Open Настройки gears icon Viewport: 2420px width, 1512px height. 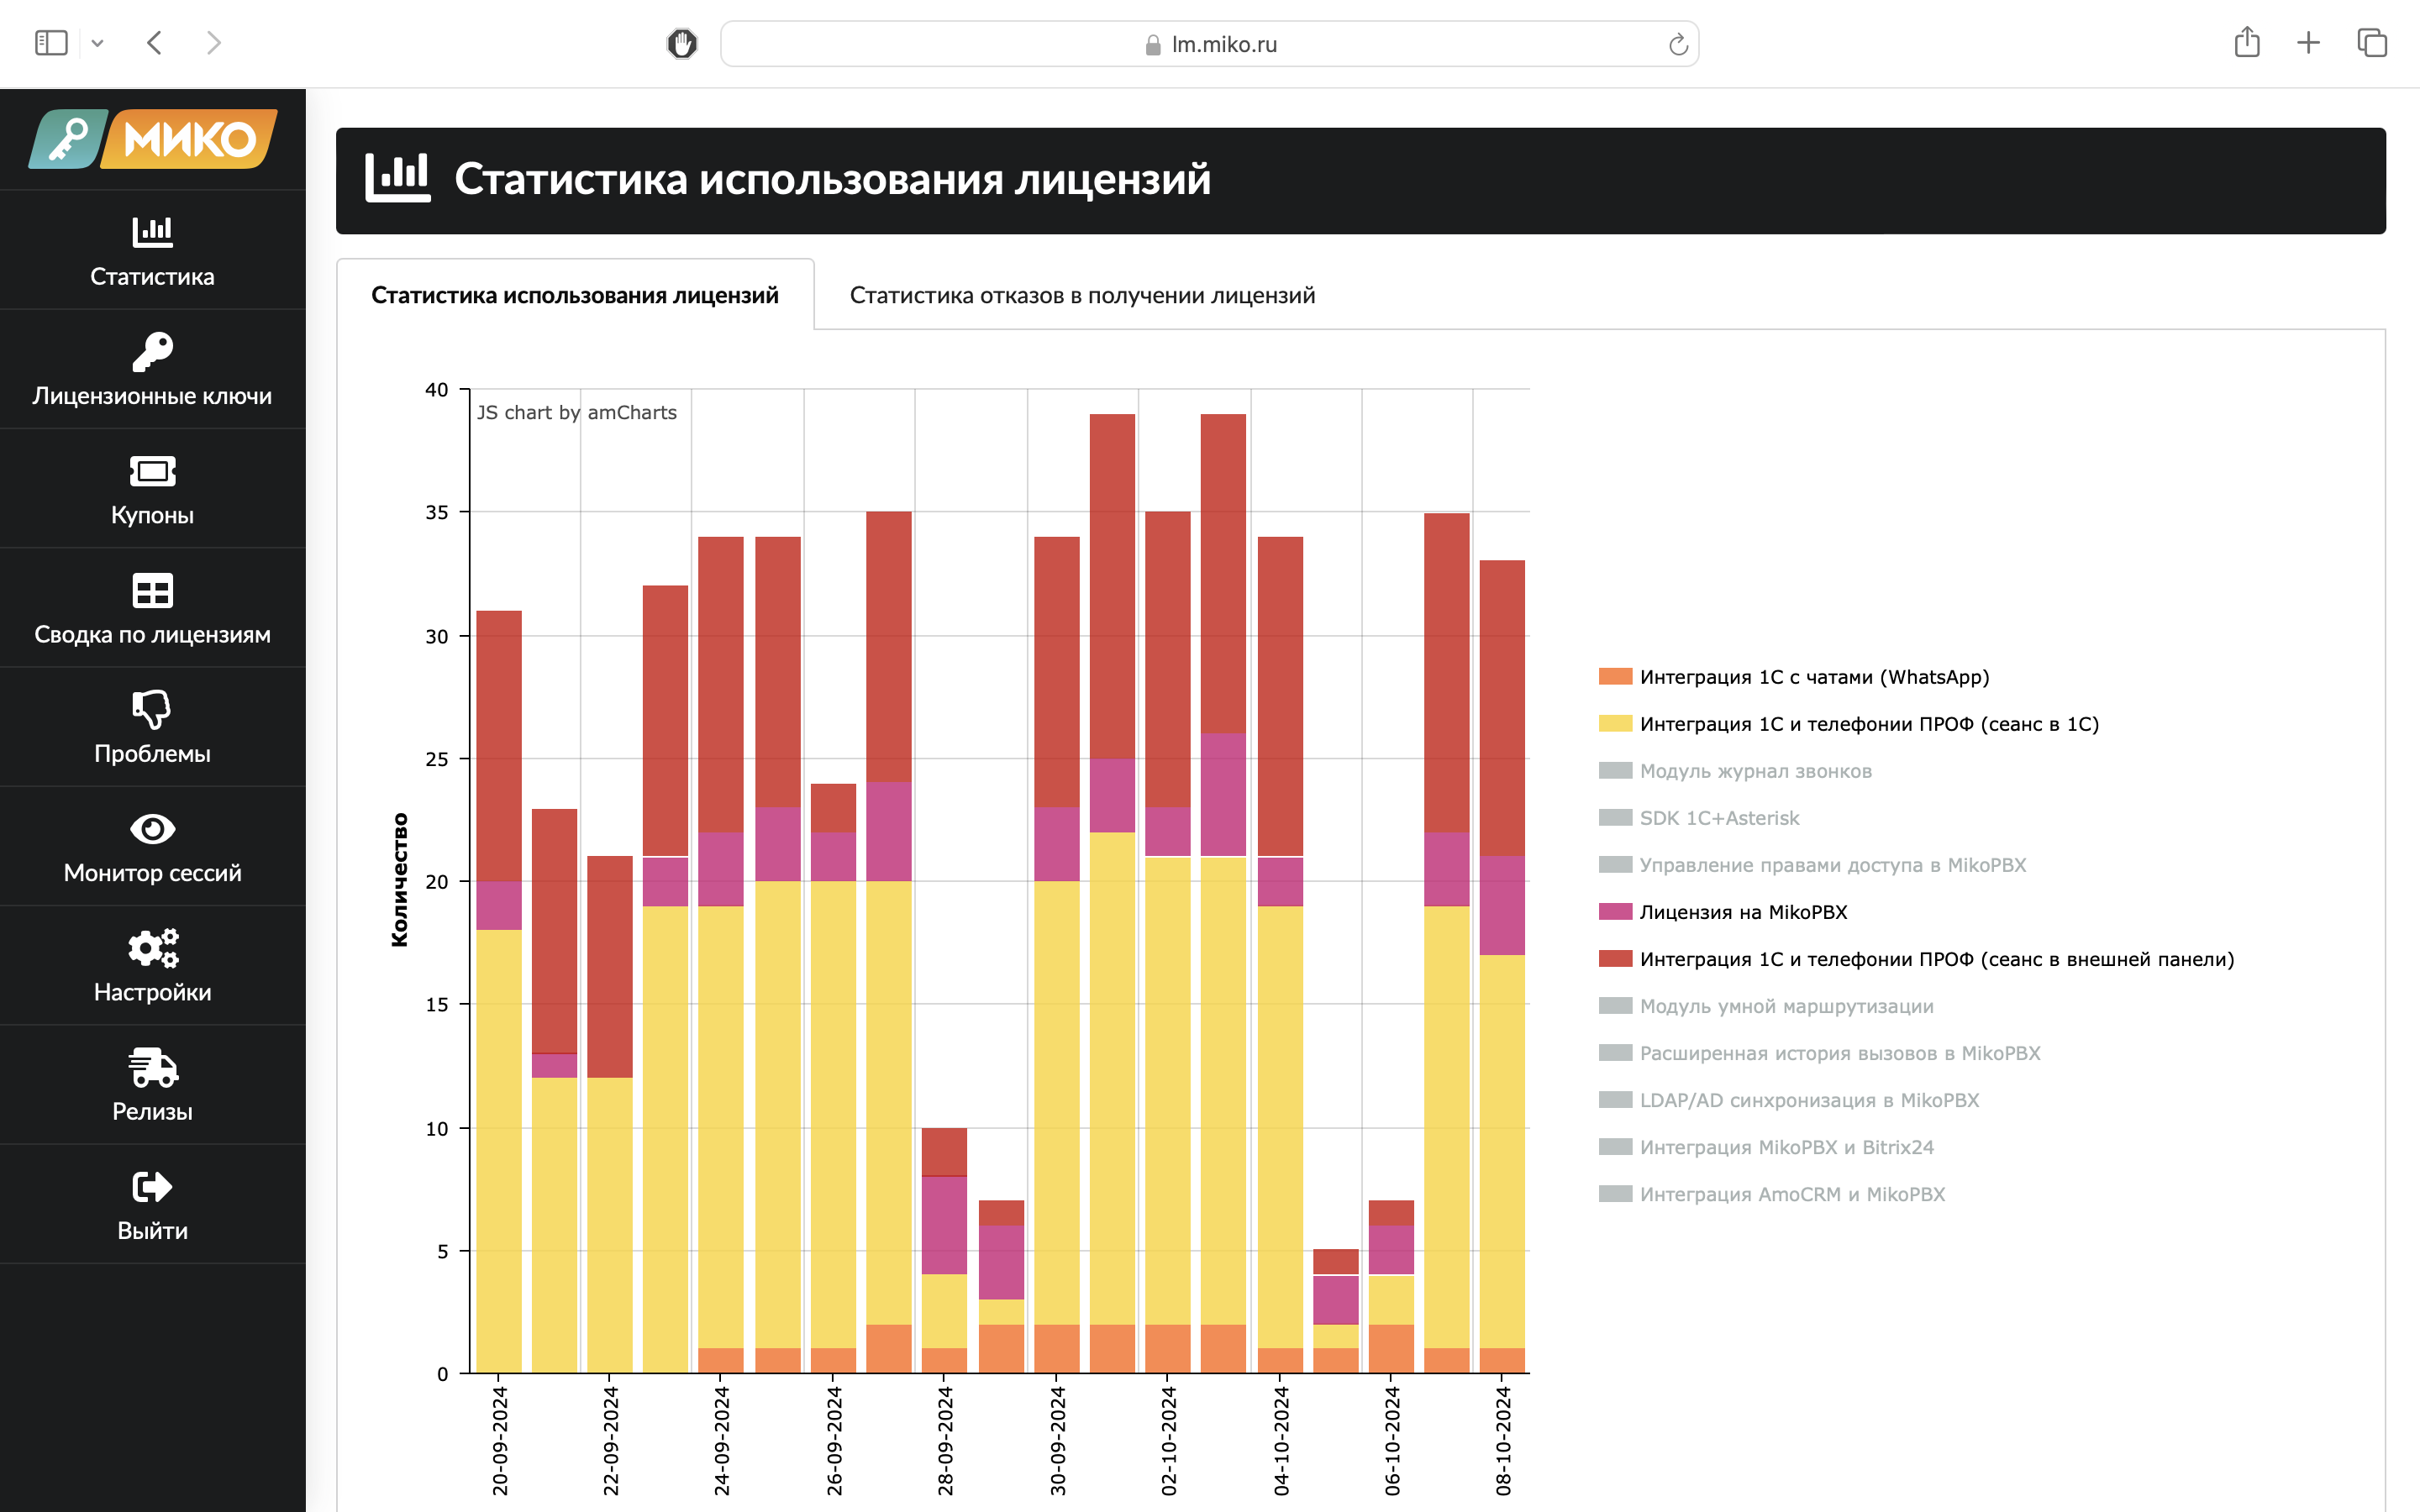(152, 948)
